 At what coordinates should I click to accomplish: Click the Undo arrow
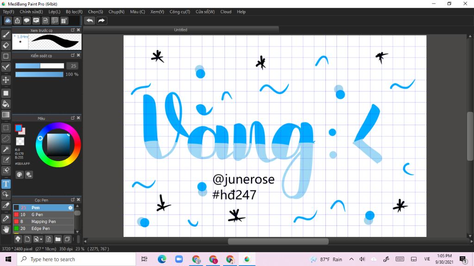click(x=90, y=20)
